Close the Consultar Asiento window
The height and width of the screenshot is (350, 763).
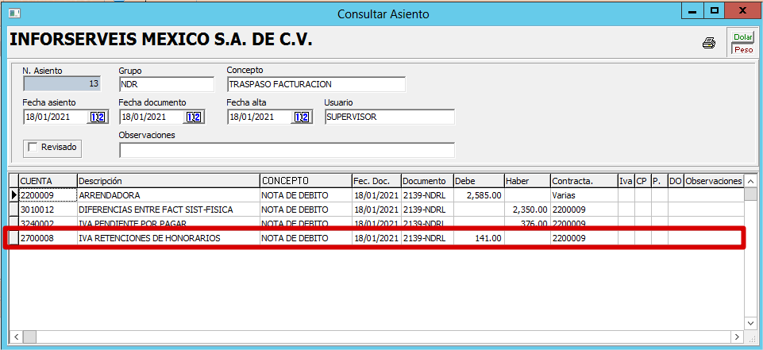click(x=742, y=10)
